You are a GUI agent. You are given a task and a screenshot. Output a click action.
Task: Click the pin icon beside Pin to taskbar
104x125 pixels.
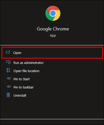8,87
